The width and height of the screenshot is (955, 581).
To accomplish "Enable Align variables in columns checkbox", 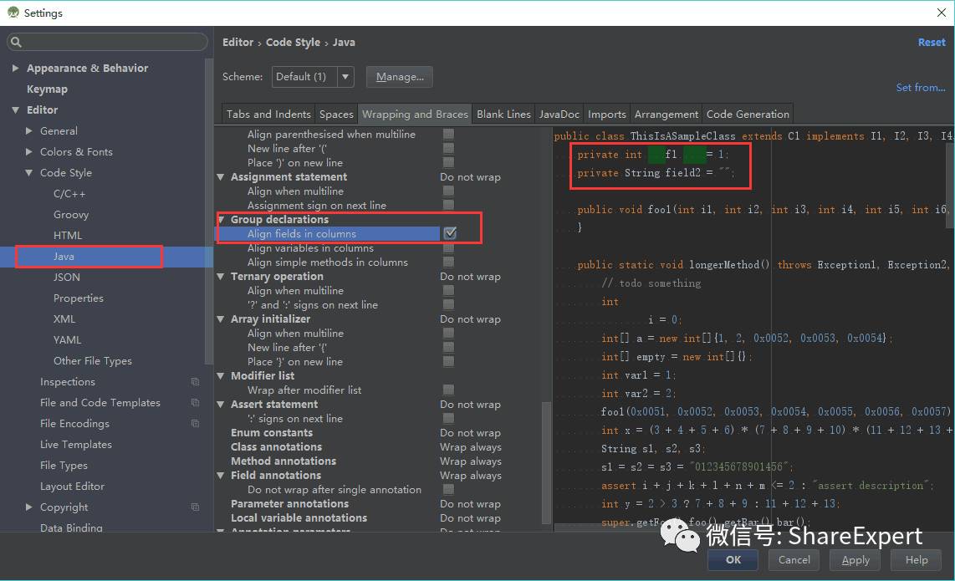I will (x=448, y=248).
